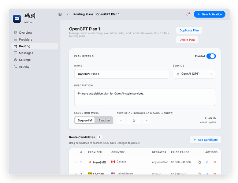Viewport: 238px width, 183px height.
Task: Click the $0.500 - $1.000 price range
Action: [x=181, y=162]
